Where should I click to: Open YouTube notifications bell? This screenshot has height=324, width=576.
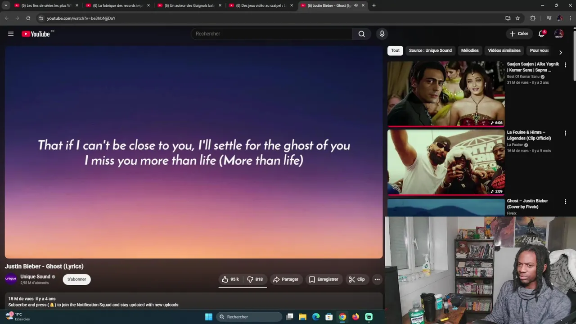point(542,34)
